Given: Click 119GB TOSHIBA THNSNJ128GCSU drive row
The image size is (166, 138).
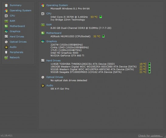Looking at the screenshot, I should coord(83,64).
